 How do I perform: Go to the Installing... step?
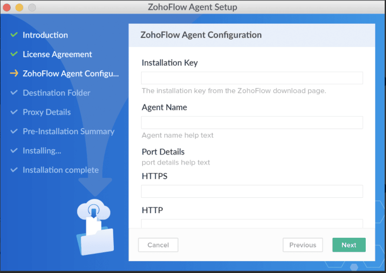point(42,151)
